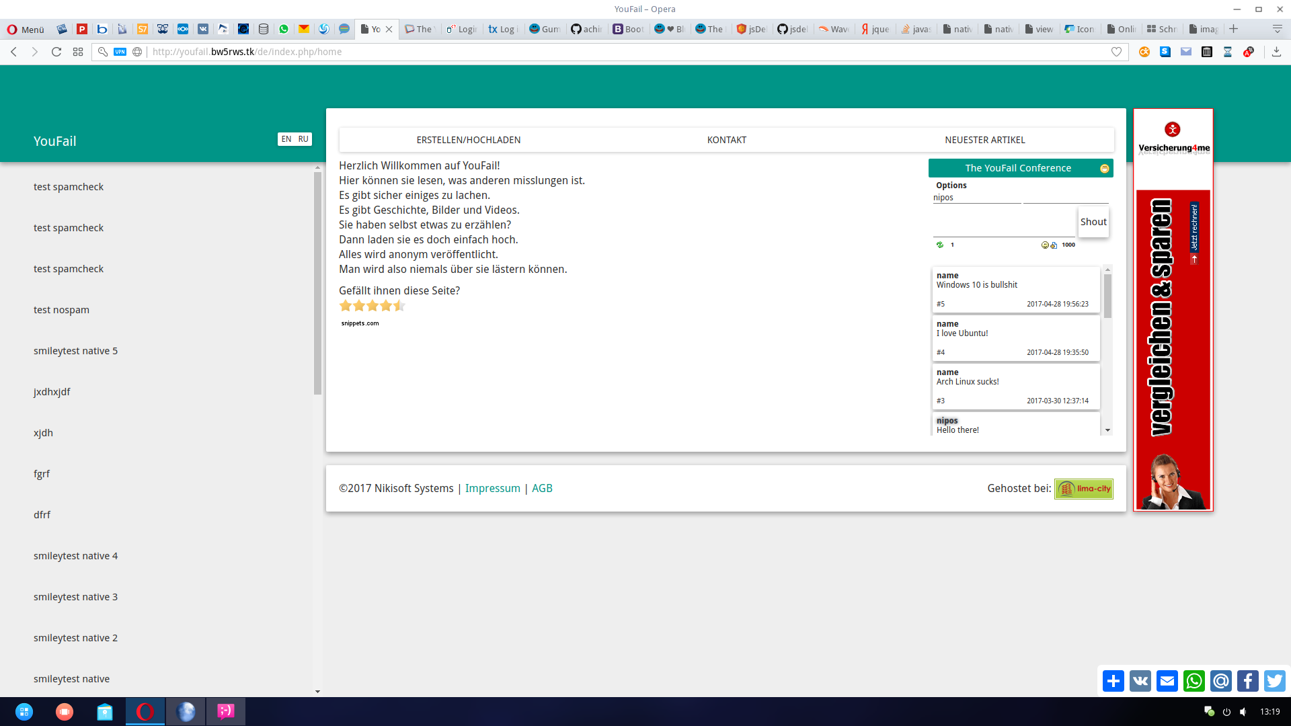Screen dimensions: 1291x726
Task: Open the KONTAKT menu item
Action: 726,140
